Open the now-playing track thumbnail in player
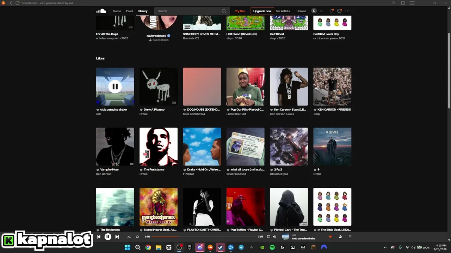The width and height of the screenshot is (451, 253). (x=285, y=237)
